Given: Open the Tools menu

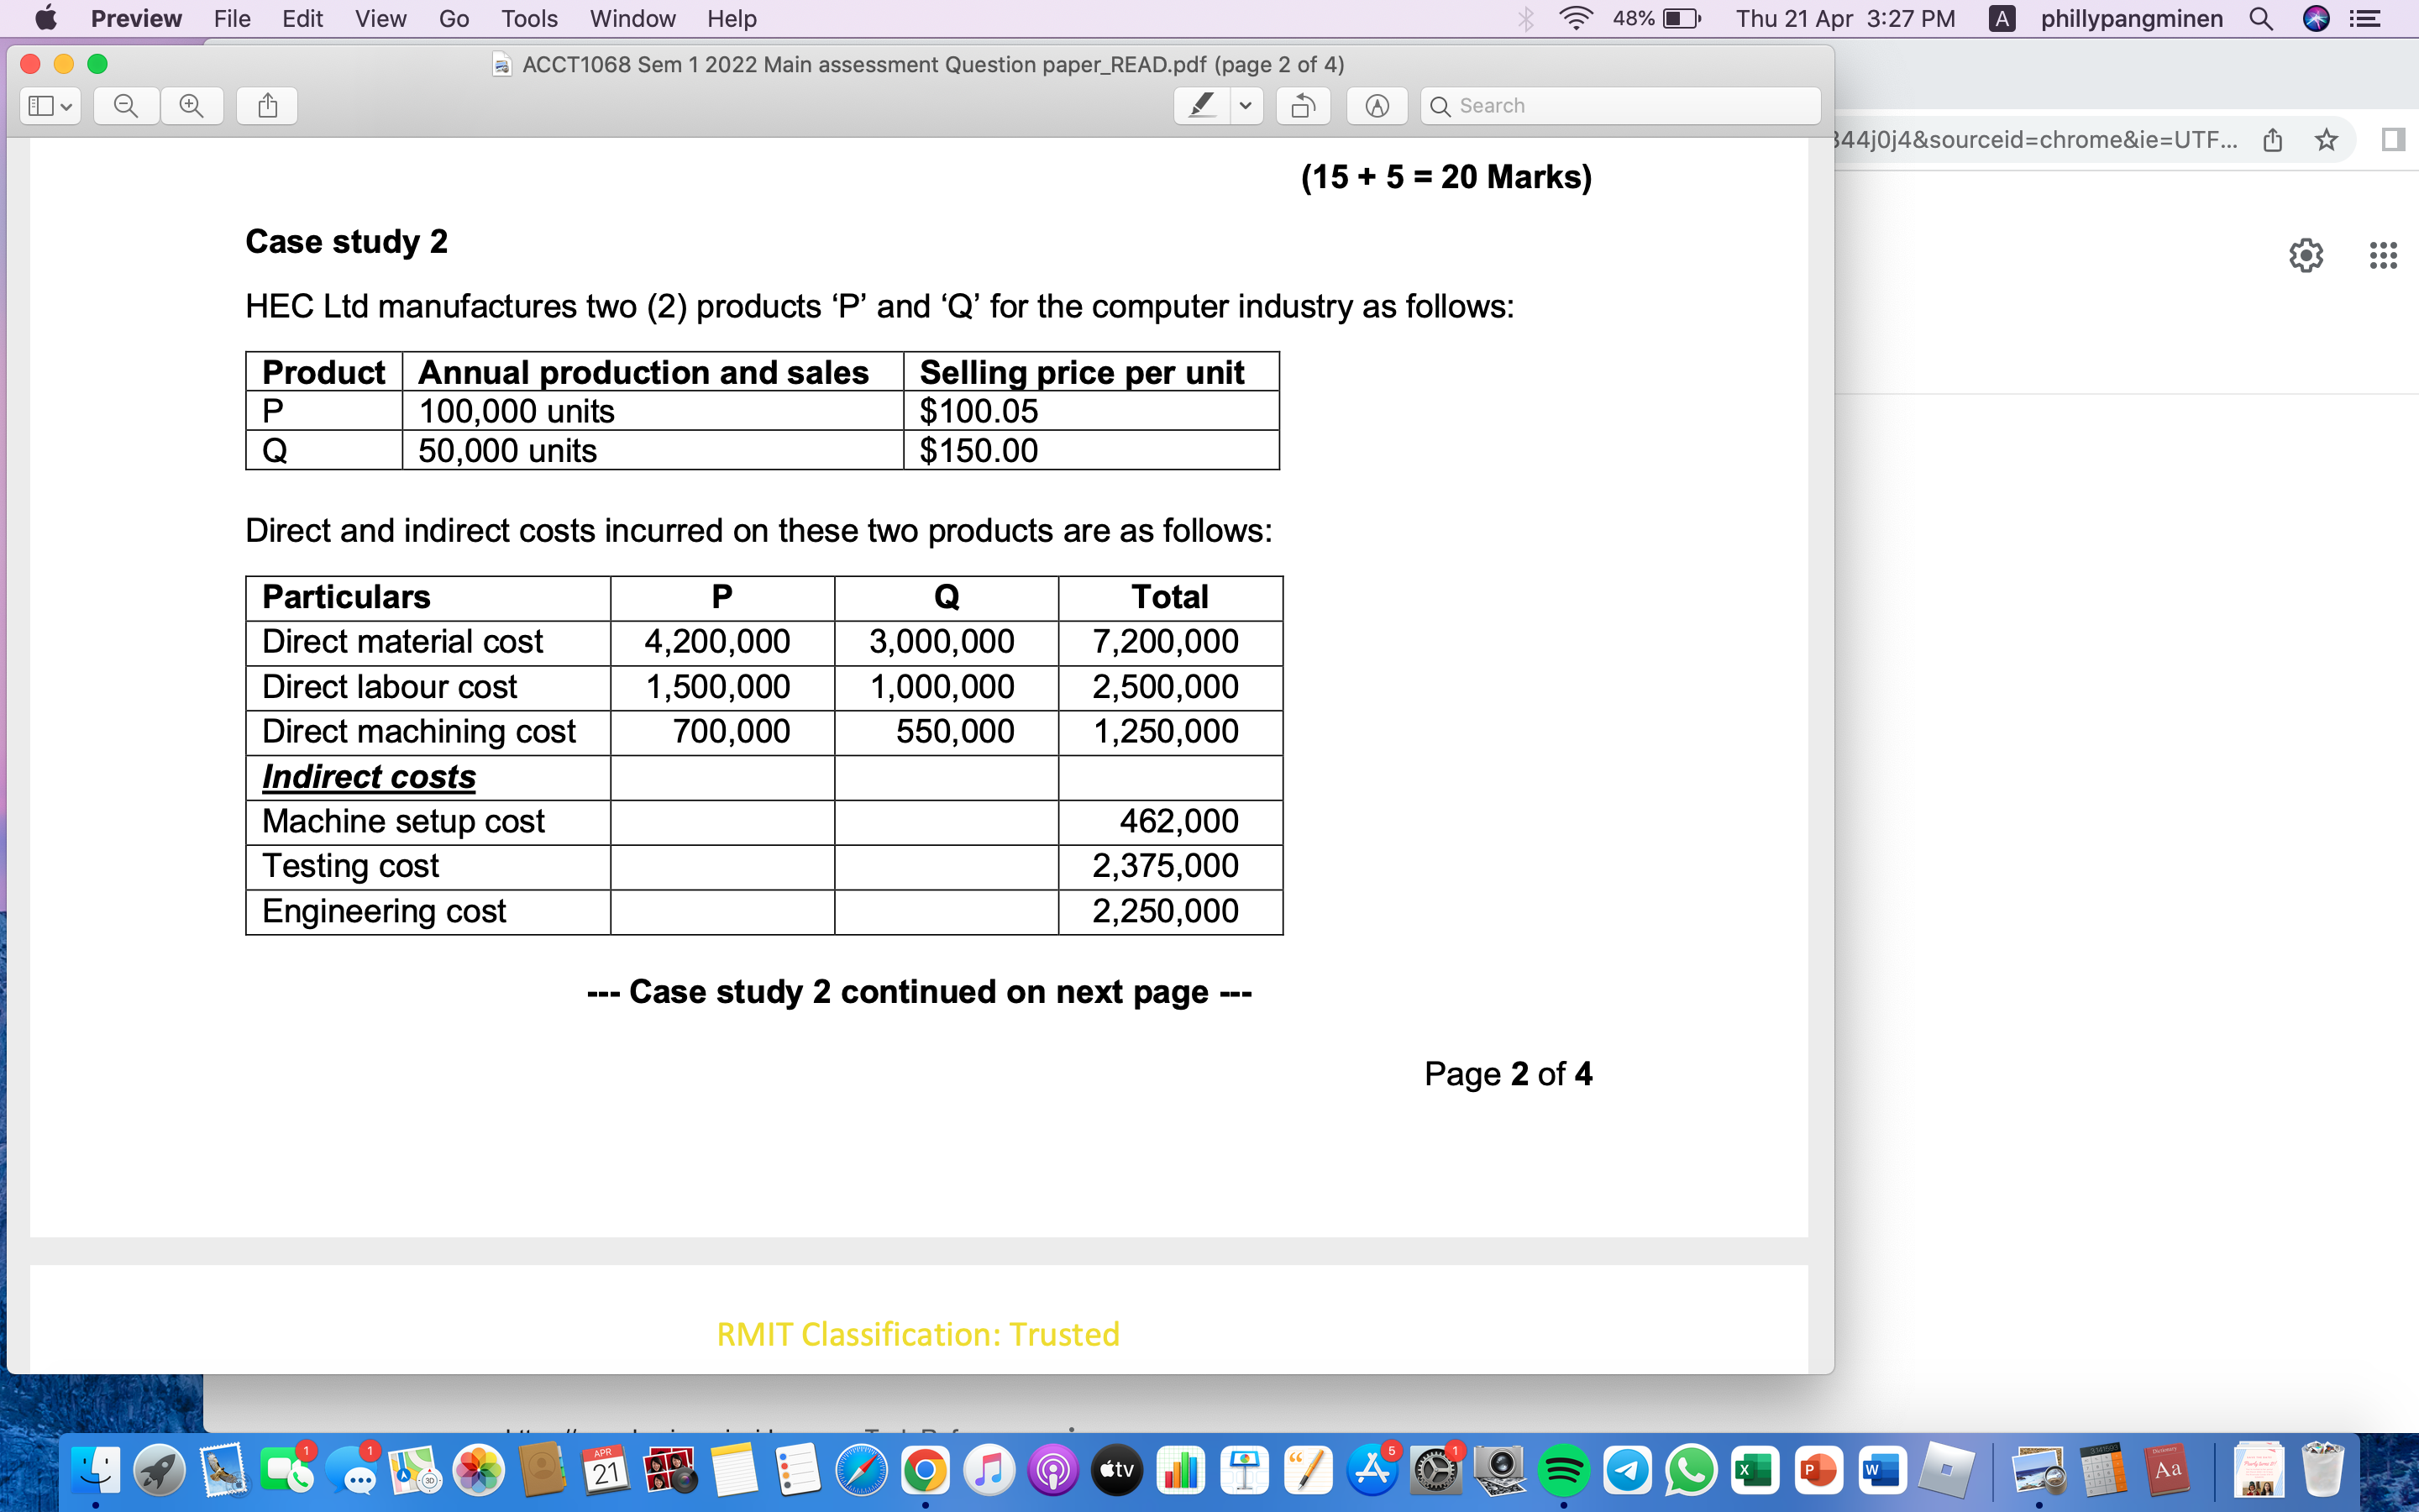Looking at the screenshot, I should (529, 19).
